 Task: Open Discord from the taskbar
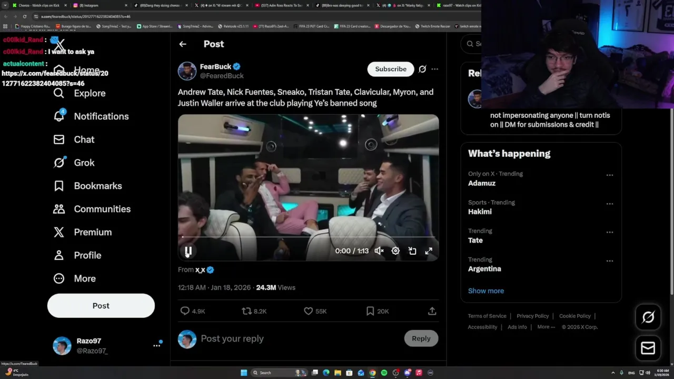(x=407, y=373)
